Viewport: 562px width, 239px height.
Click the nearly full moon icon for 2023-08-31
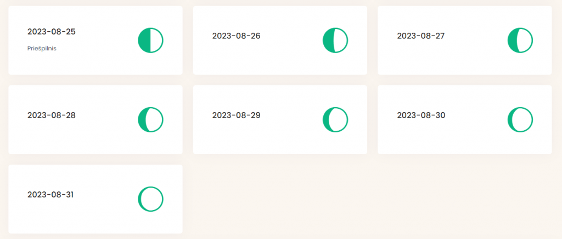[150, 199]
